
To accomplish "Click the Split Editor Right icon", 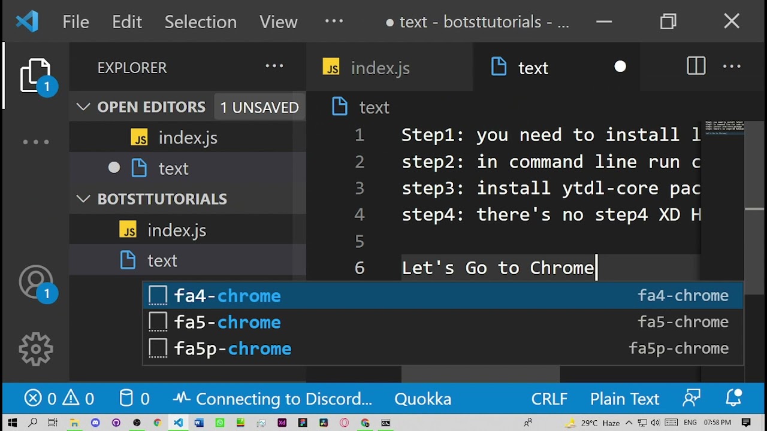I will pyautogui.click(x=696, y=66).
